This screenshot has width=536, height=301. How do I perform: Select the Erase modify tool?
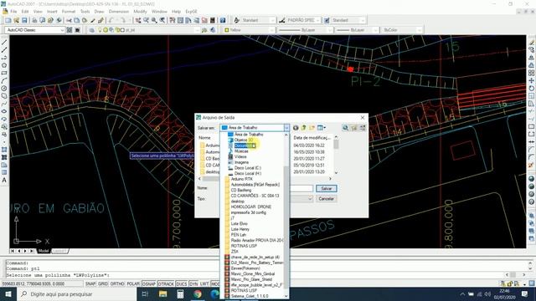click(x=532, y=43)
